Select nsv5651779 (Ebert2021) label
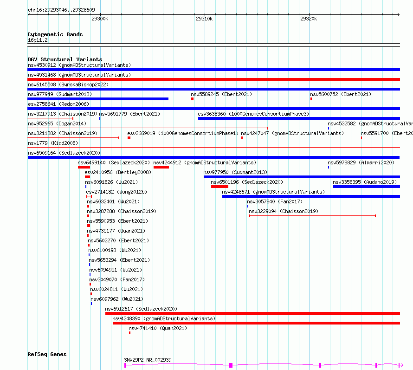413x370 pixels. pos(129,114)
